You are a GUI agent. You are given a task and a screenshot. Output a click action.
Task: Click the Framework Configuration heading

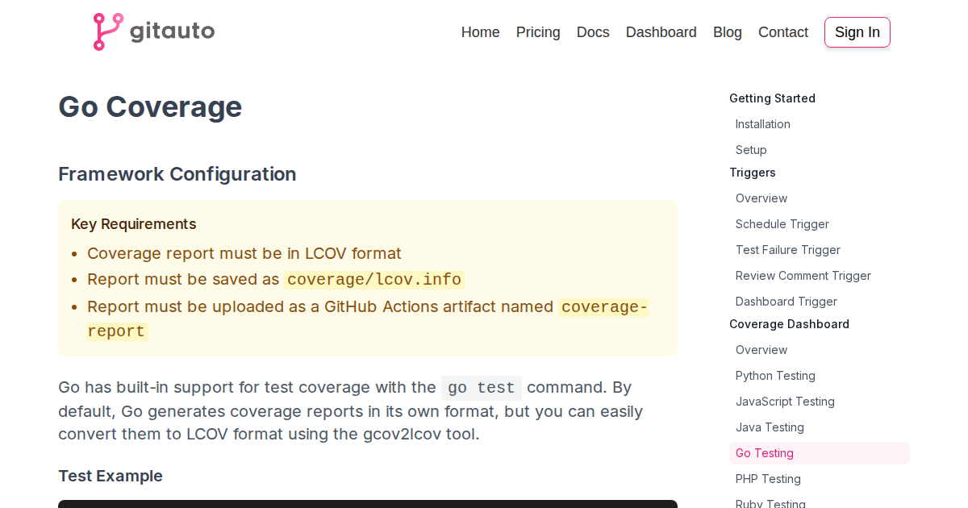pyautogui.click(x=177, y=174)
